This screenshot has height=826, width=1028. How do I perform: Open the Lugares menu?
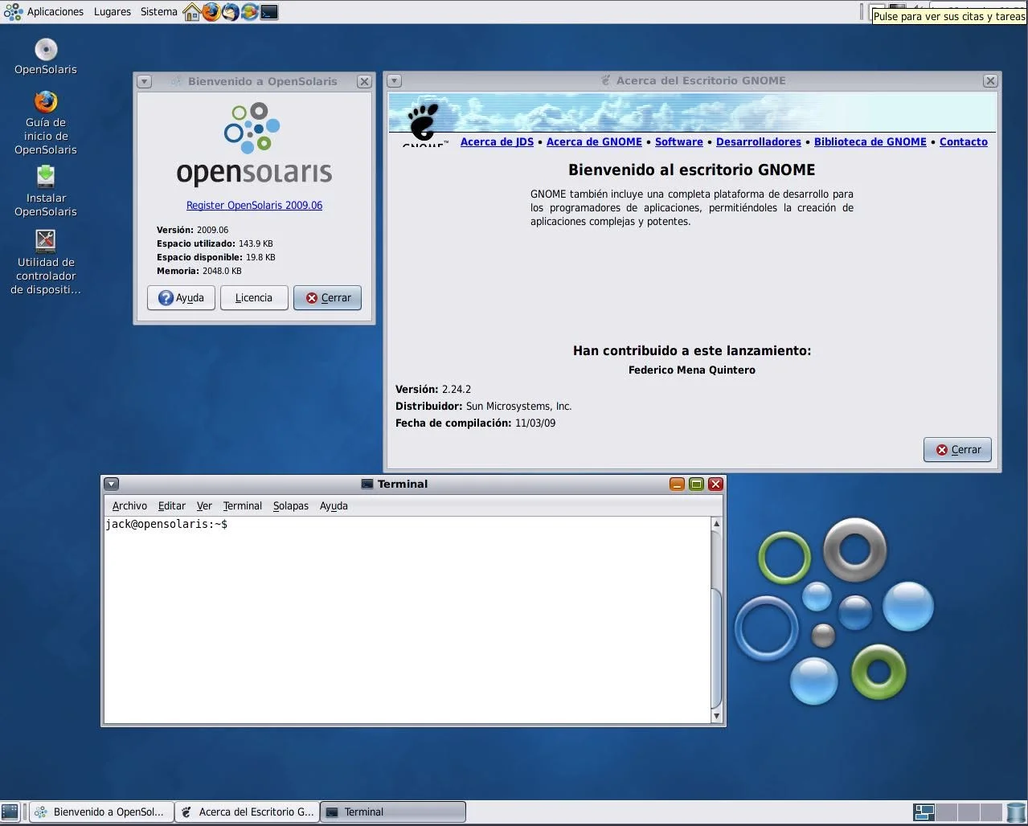113,12
